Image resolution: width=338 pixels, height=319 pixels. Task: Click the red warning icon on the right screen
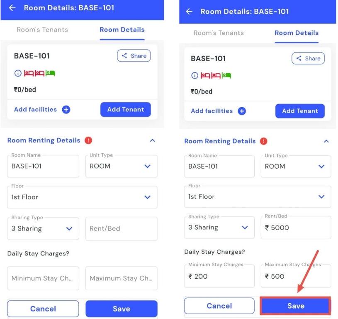(x=263, y=141)
